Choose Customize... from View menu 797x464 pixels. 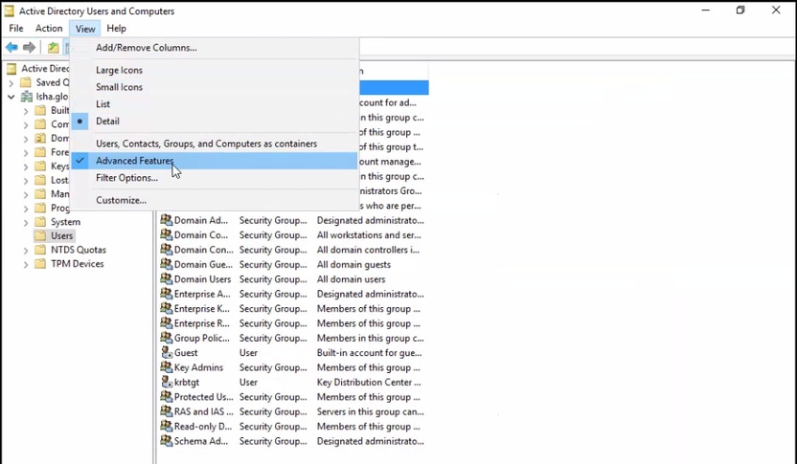214,200
